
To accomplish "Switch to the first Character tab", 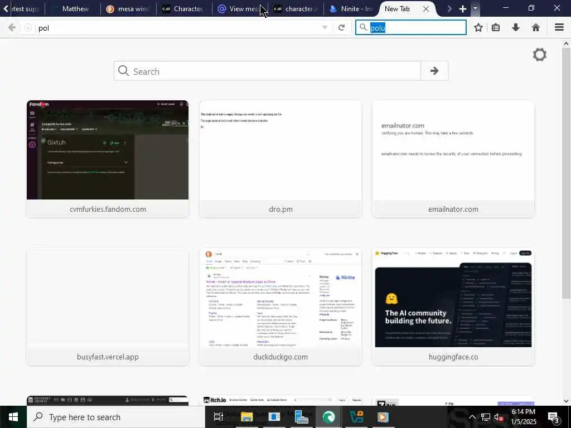I will (x=184, y=9).
